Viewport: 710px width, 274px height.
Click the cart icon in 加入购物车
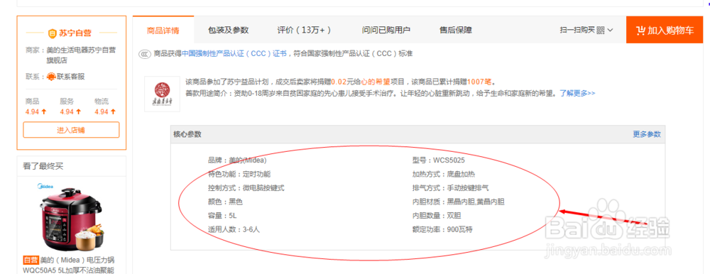point(640,31)
